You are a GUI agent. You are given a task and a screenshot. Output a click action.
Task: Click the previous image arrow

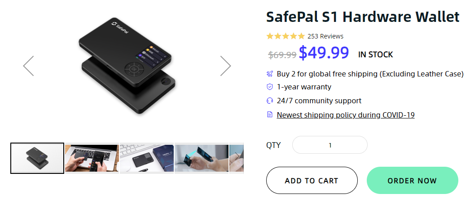(28, 66)
